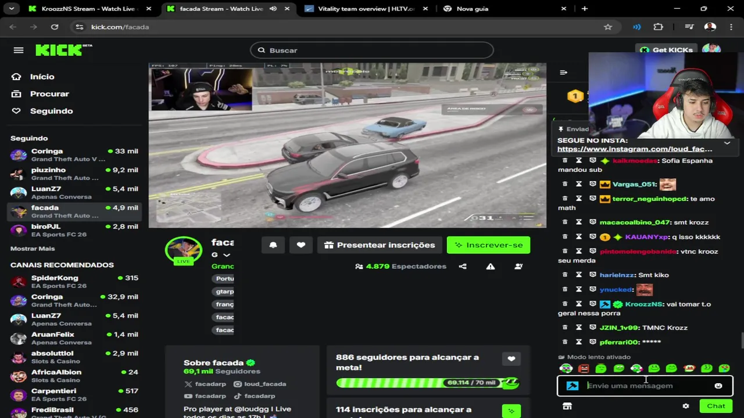The width and height of the screenshot is (744, 418).
Task: Click the gtarp tag
Action: point(224,291)
